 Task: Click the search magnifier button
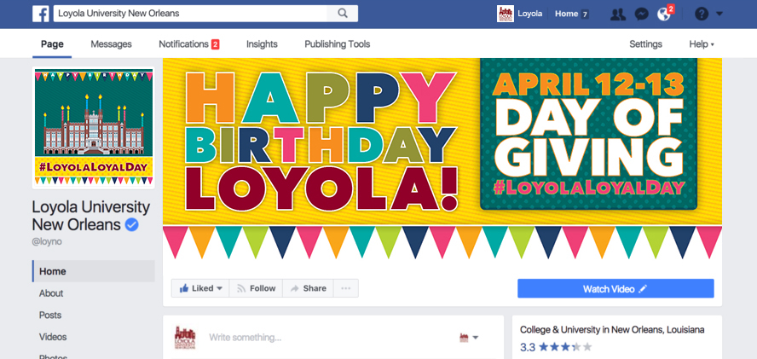343,14
